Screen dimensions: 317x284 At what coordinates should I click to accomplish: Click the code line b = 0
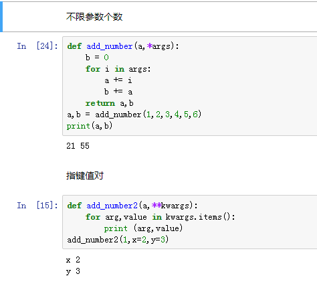(x=97, y=58)
